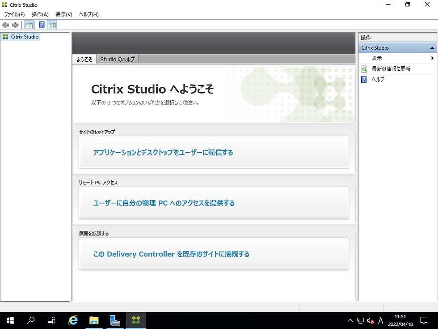
Task: Open the ファイル(F) menu
Action: [14, 14]
